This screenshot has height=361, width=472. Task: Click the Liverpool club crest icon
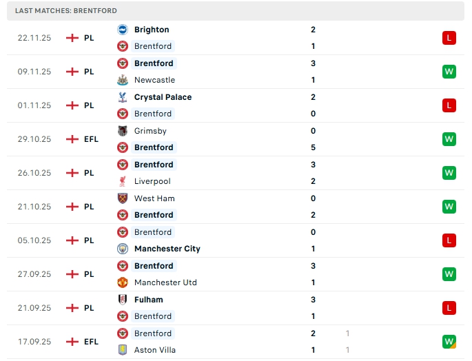[x=123, y=181]
